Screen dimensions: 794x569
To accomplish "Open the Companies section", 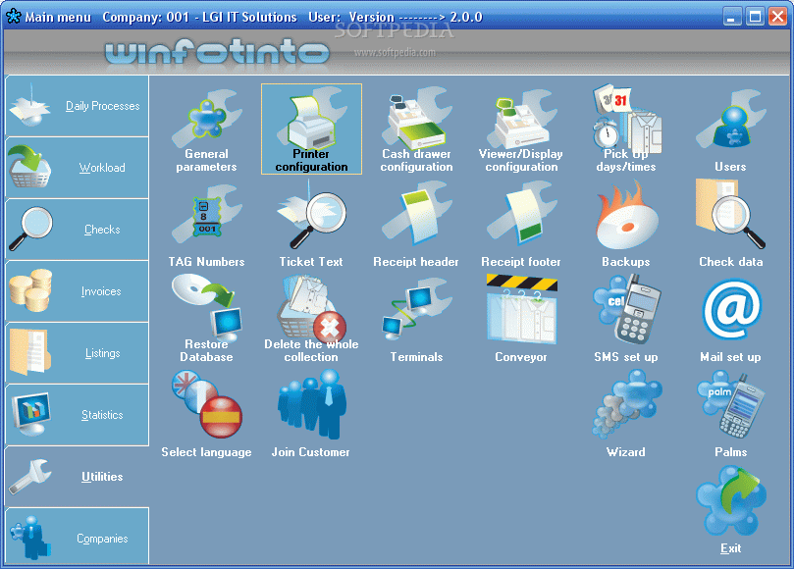I will coord(77,537).
